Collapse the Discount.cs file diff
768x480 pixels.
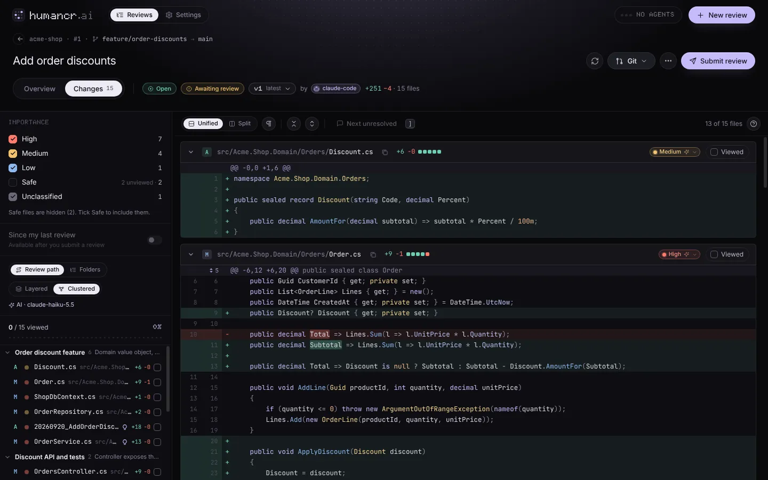pos(191,152)
